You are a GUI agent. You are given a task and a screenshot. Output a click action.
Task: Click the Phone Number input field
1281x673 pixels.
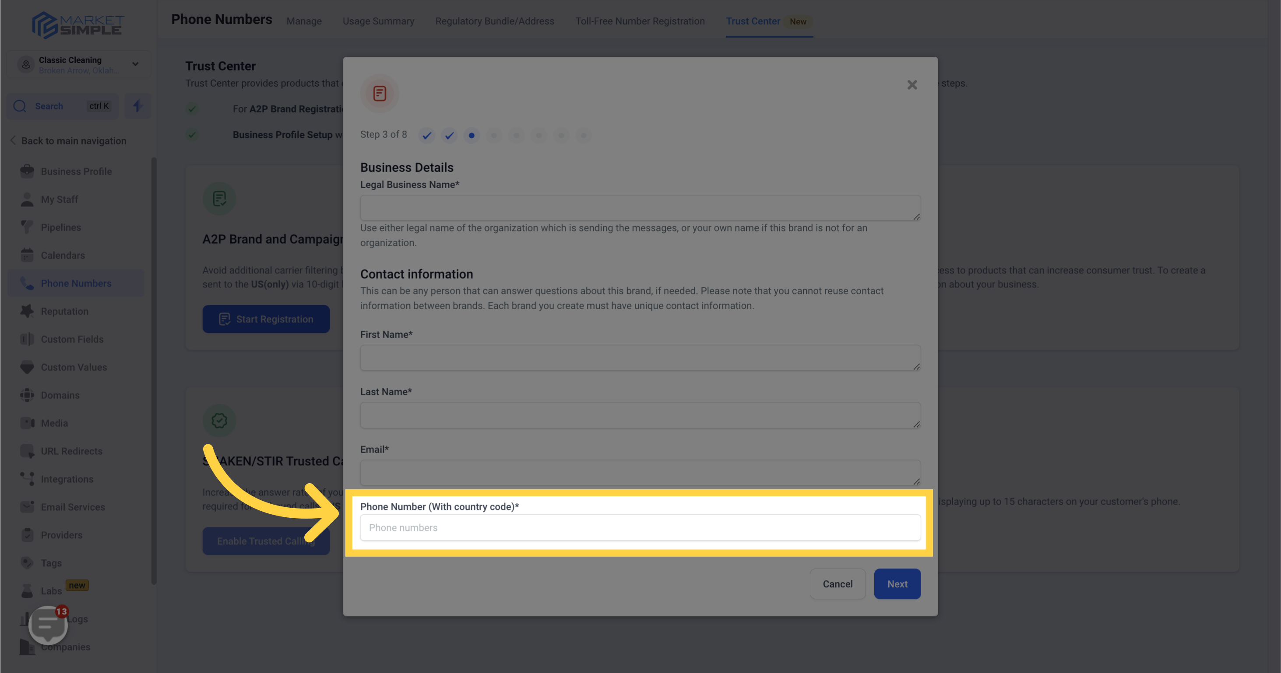coord(640,527)
